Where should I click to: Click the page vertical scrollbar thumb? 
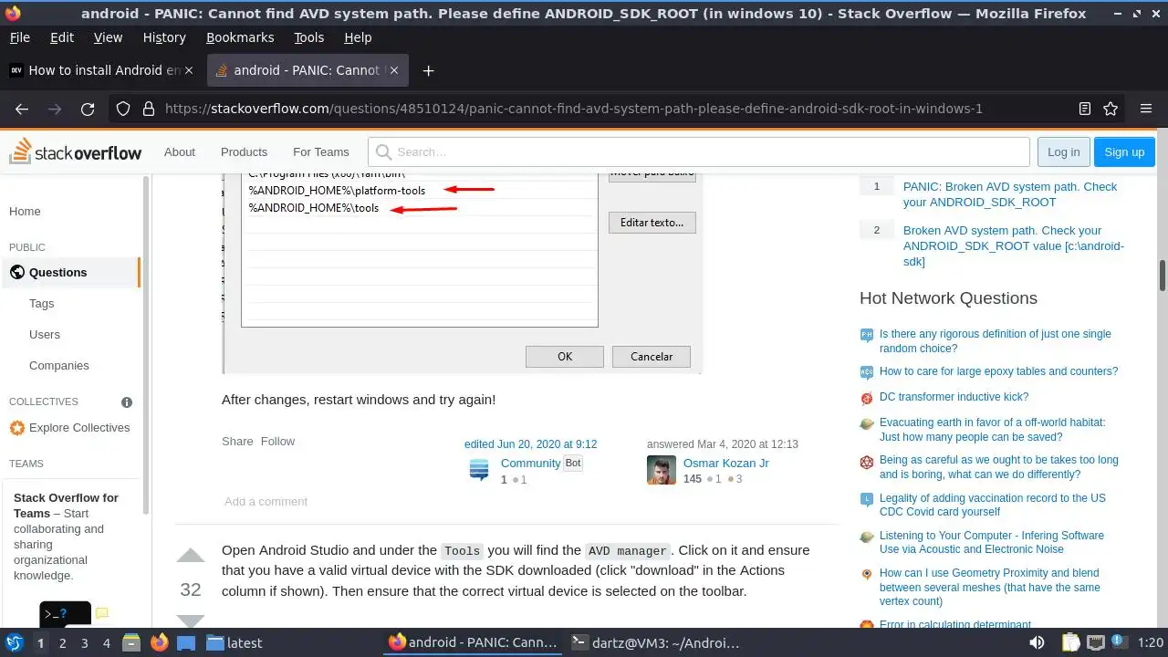point(1163,276)
